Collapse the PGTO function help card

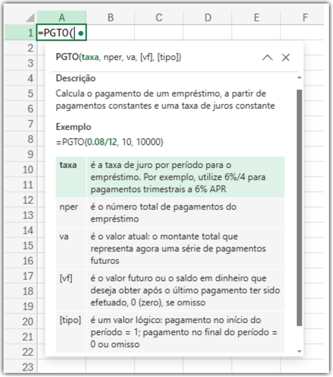click(x=267, y=57)
